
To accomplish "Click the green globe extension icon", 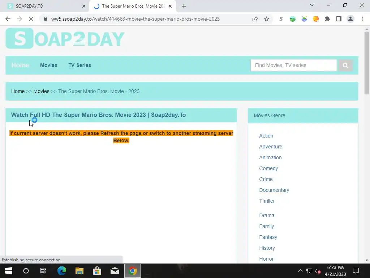I will pos(293,19).
